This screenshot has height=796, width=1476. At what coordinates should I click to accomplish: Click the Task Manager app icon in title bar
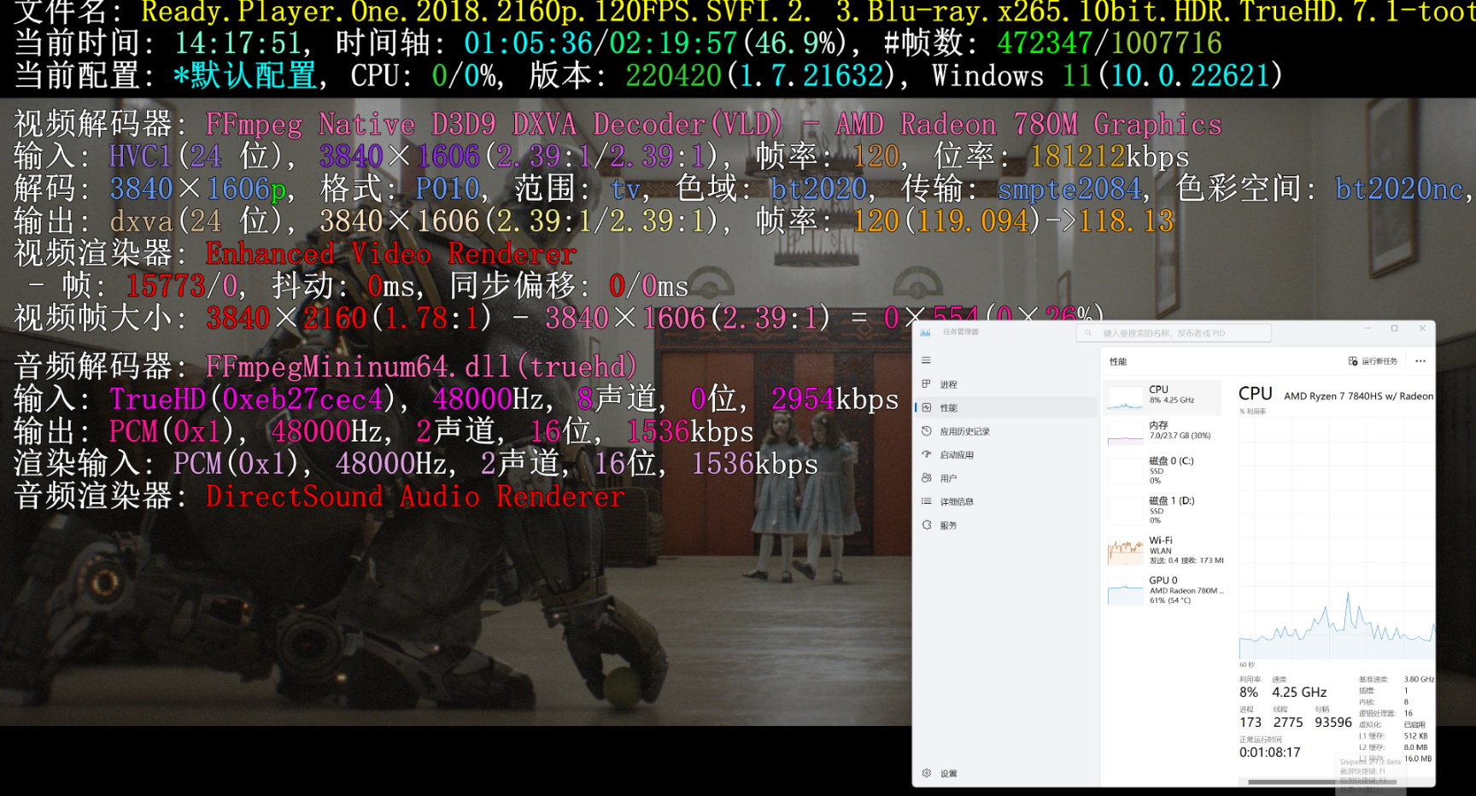click(925, 332)
